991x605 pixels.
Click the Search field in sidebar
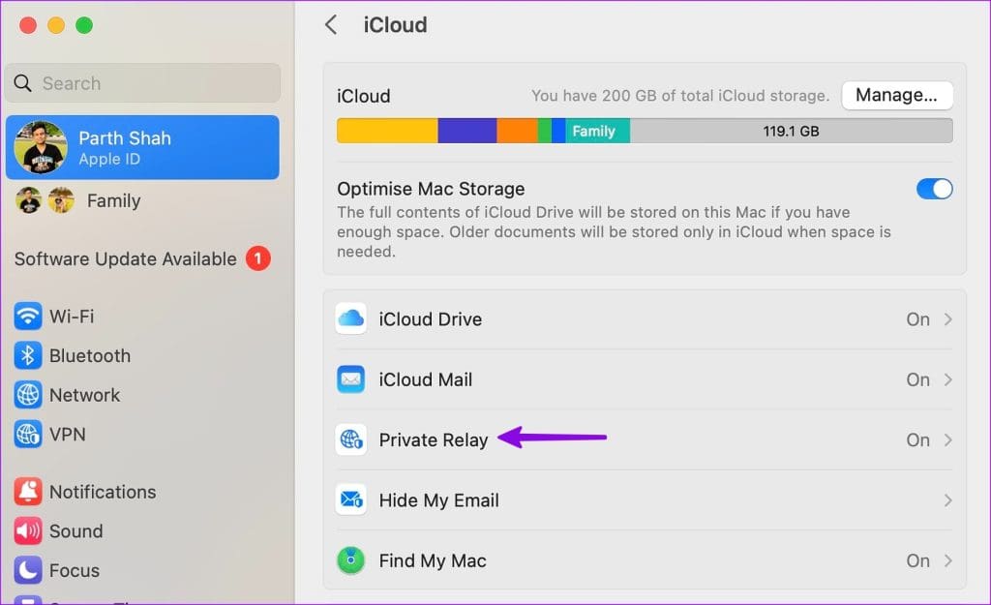[x=142, y=83]
